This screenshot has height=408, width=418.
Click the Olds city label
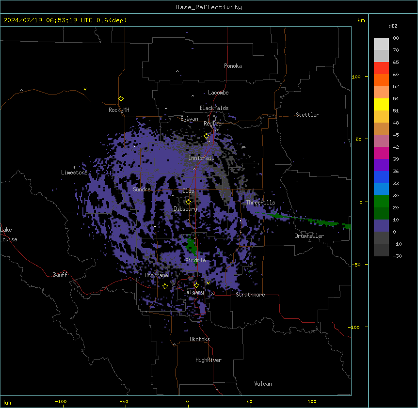pos(188,191)
